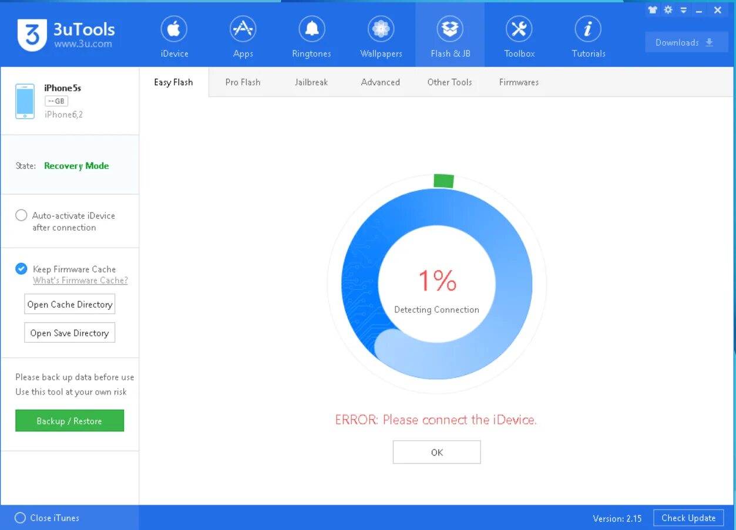Image resolution: width=736 pixels, height=530 pixels.
Task: Open the iDevice section
Action: click(x=174, y=36)
